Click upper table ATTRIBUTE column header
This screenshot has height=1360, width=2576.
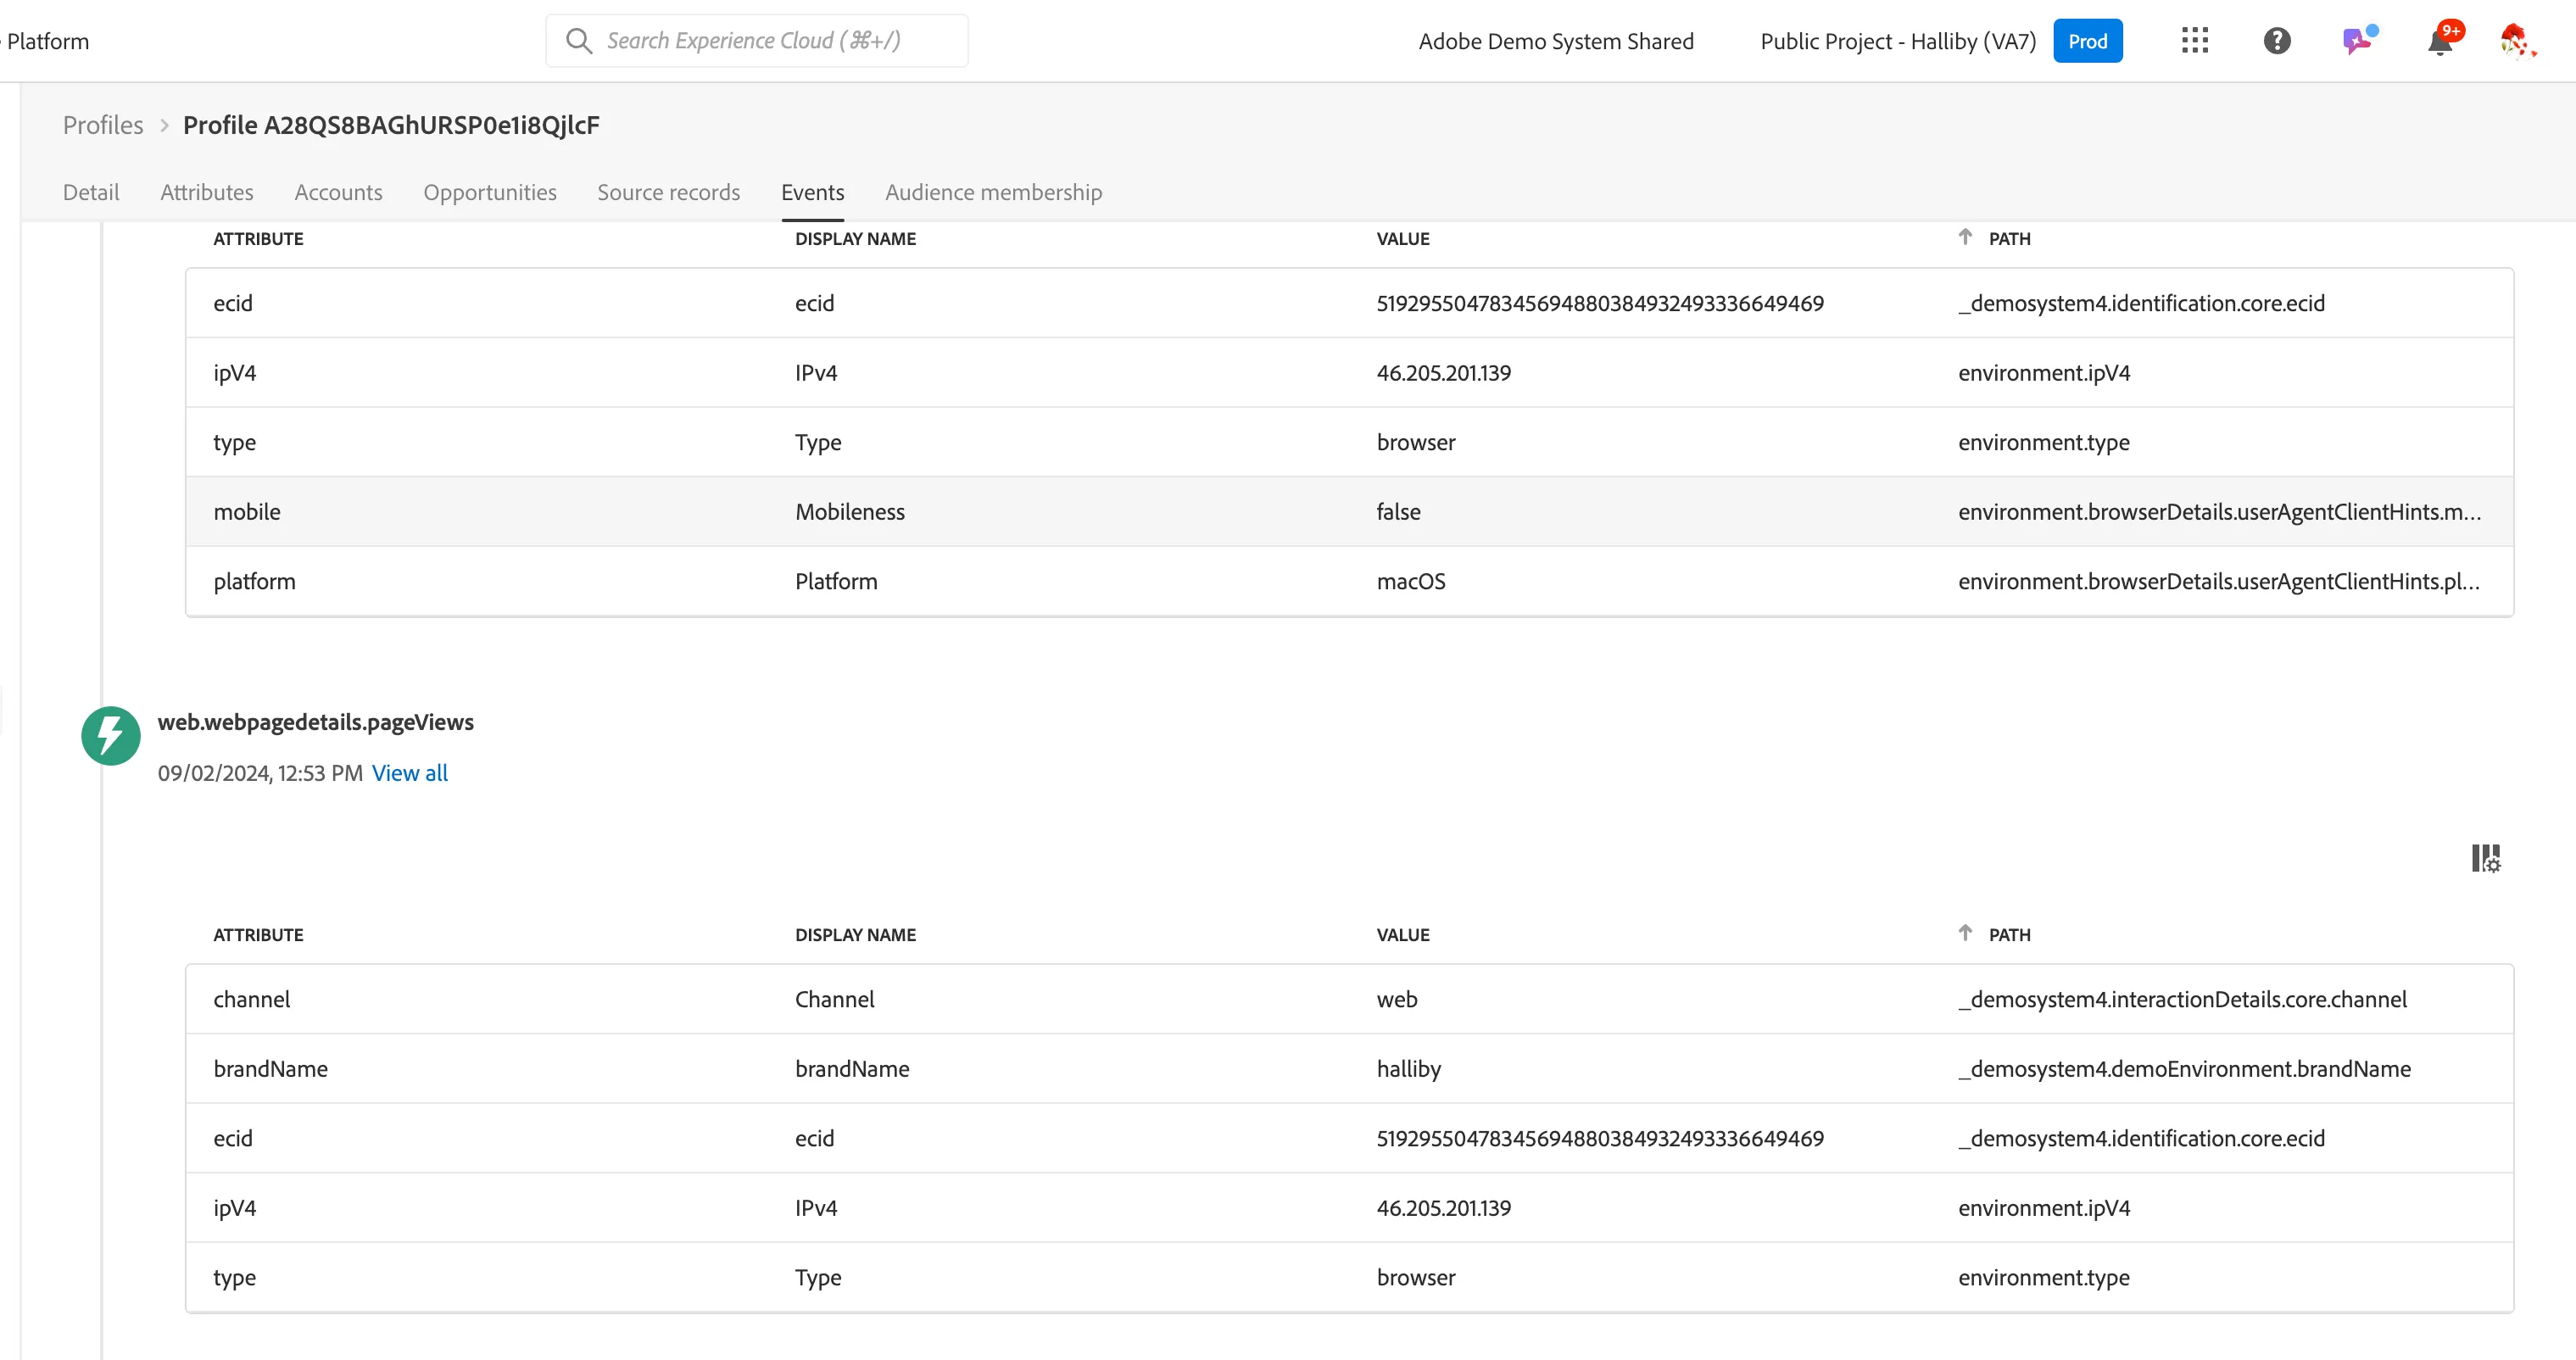coord(258,239)
